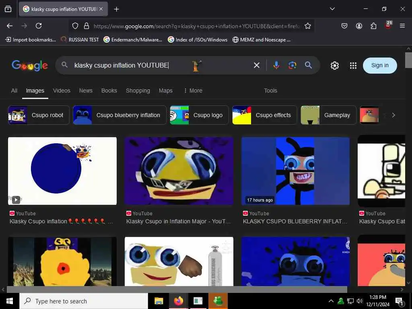Open the list all tabs dropdown
This screenshot has height=309, width=412.
(332, 9)
